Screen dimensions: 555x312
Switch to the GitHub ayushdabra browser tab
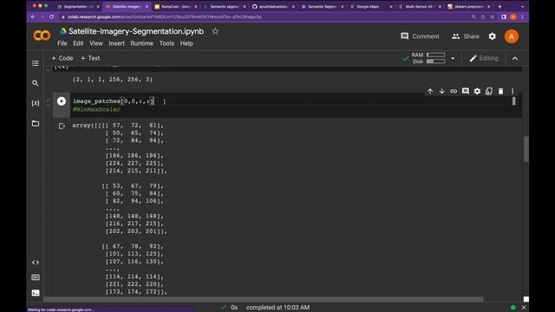273,6
